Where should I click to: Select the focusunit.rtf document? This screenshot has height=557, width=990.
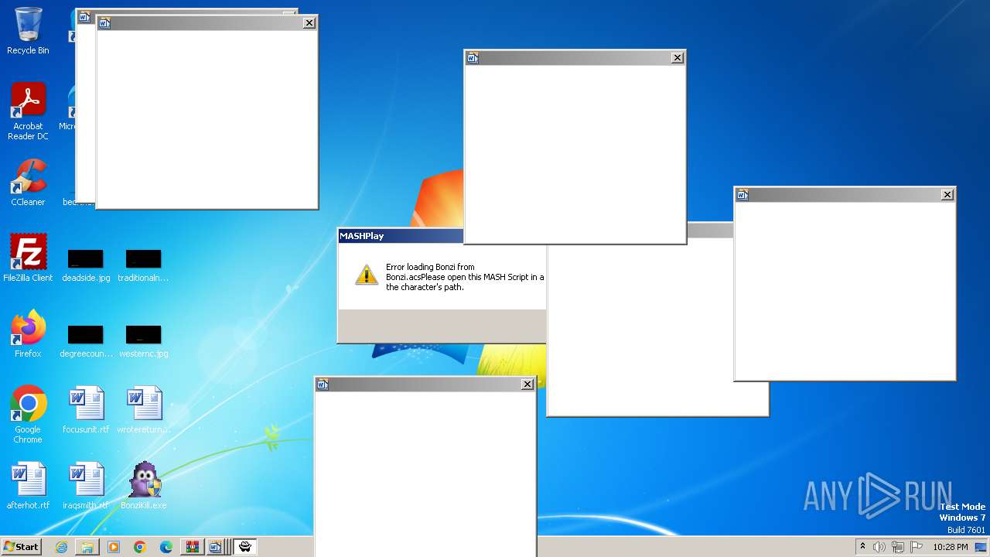86,410
